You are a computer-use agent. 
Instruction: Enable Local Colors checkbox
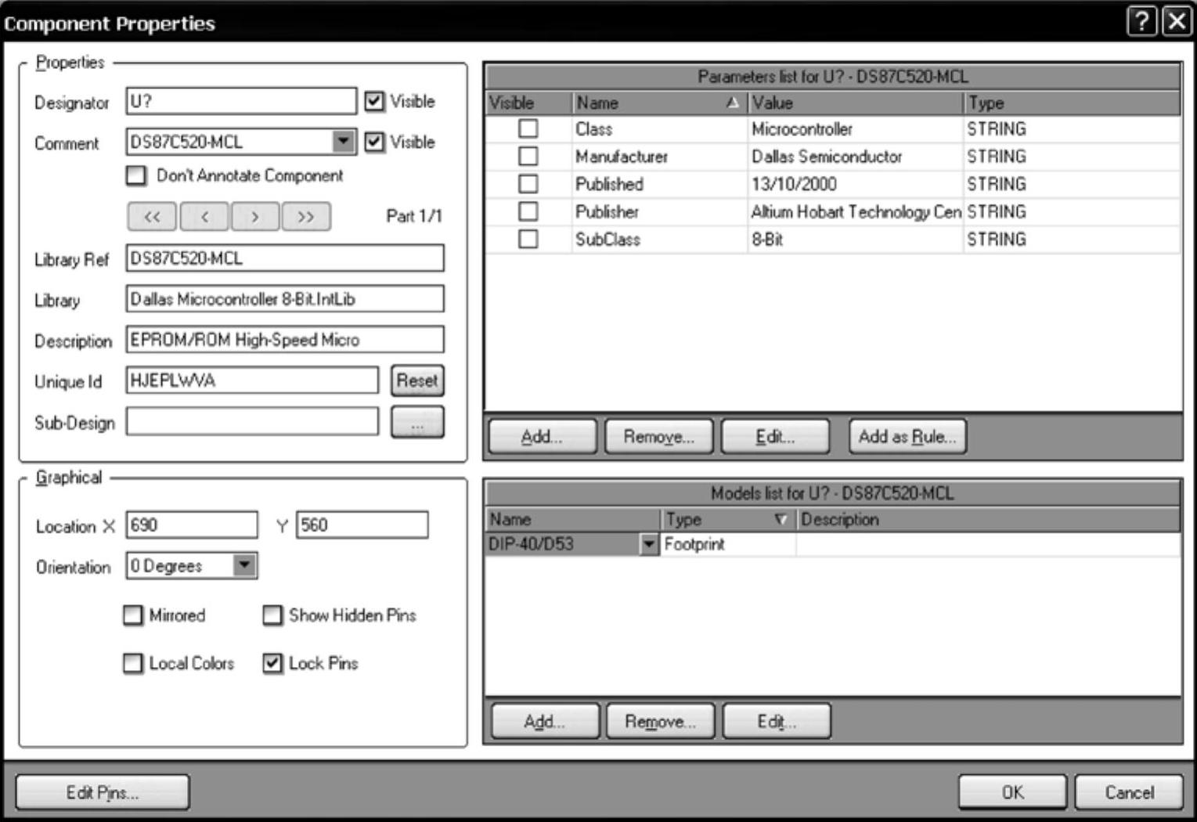133,664
